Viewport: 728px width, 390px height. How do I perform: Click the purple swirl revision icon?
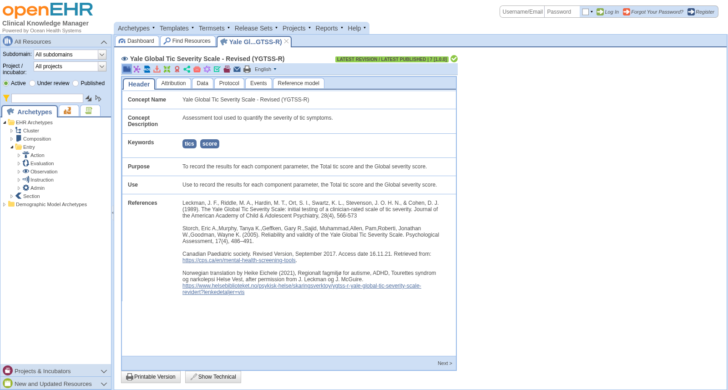207,69
